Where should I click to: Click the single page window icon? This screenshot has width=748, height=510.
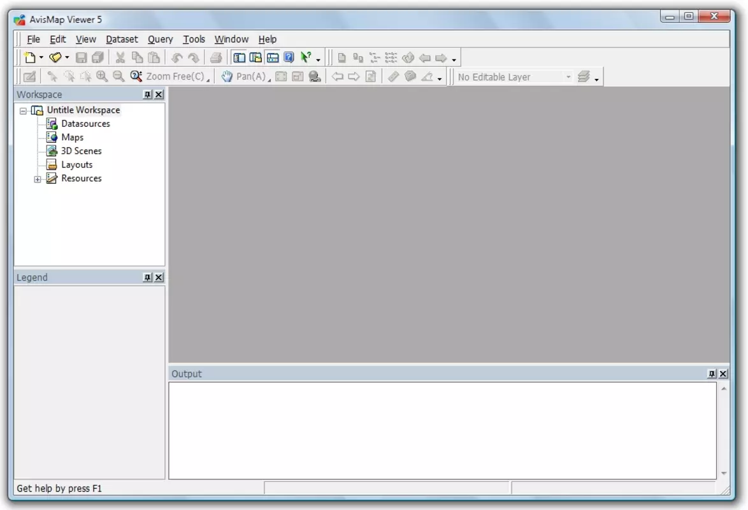point(342,58)
